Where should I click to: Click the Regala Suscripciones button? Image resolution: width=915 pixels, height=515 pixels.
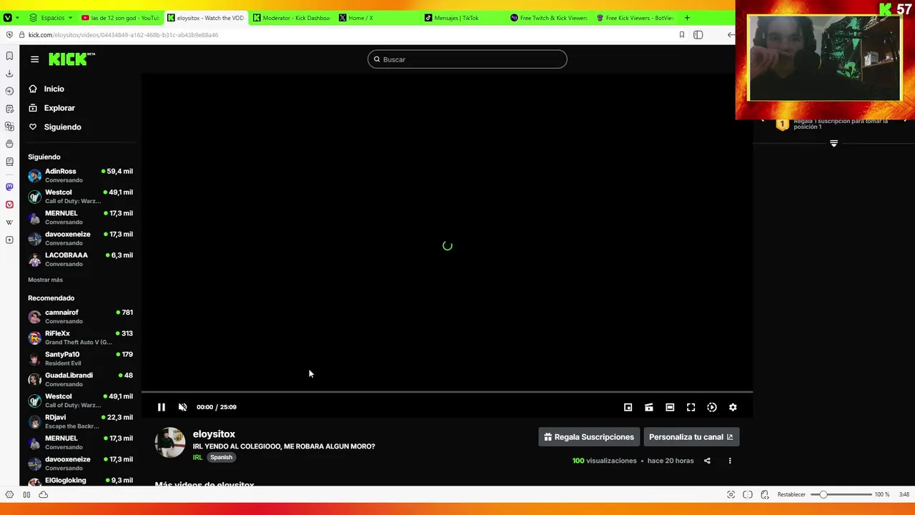pos(589,437)
